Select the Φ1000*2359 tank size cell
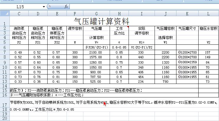This screenshot has width=219, height=121. [187, 62]
